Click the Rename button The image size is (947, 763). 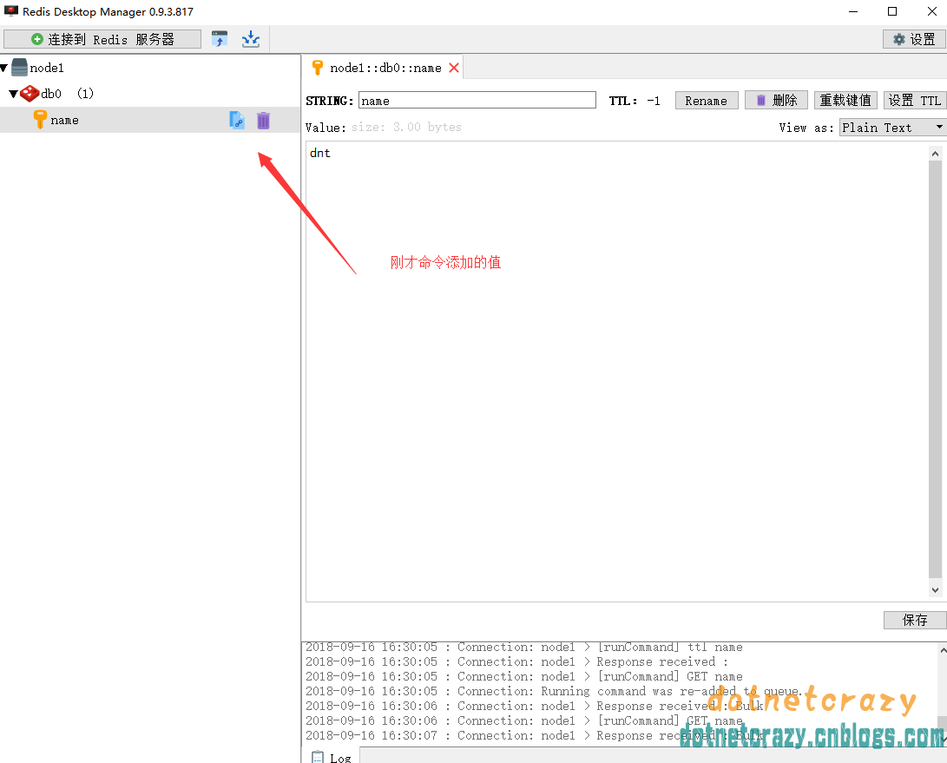(x=706, y=101)
